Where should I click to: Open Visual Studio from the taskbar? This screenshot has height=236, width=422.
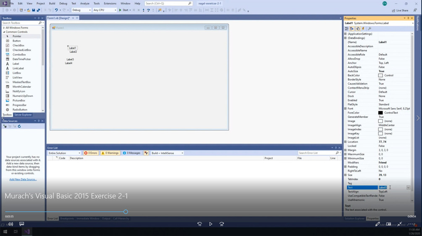27,231
